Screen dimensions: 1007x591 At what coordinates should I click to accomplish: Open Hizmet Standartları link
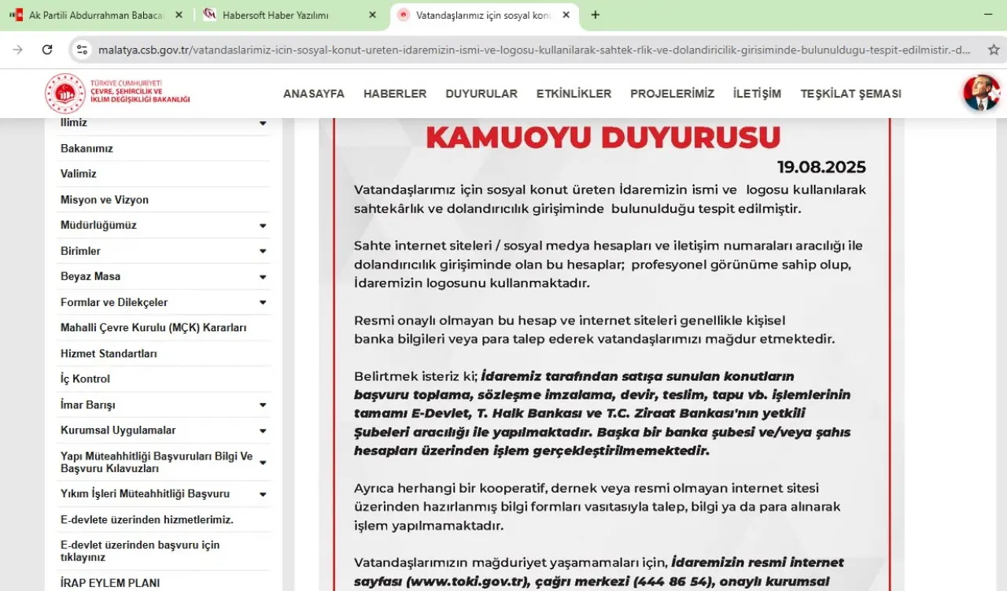click(109, 354)
